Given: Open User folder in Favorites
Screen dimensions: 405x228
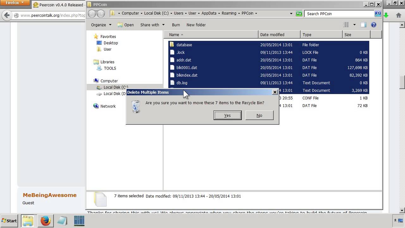Looking at the screenshot, I should tap(108, 49).
